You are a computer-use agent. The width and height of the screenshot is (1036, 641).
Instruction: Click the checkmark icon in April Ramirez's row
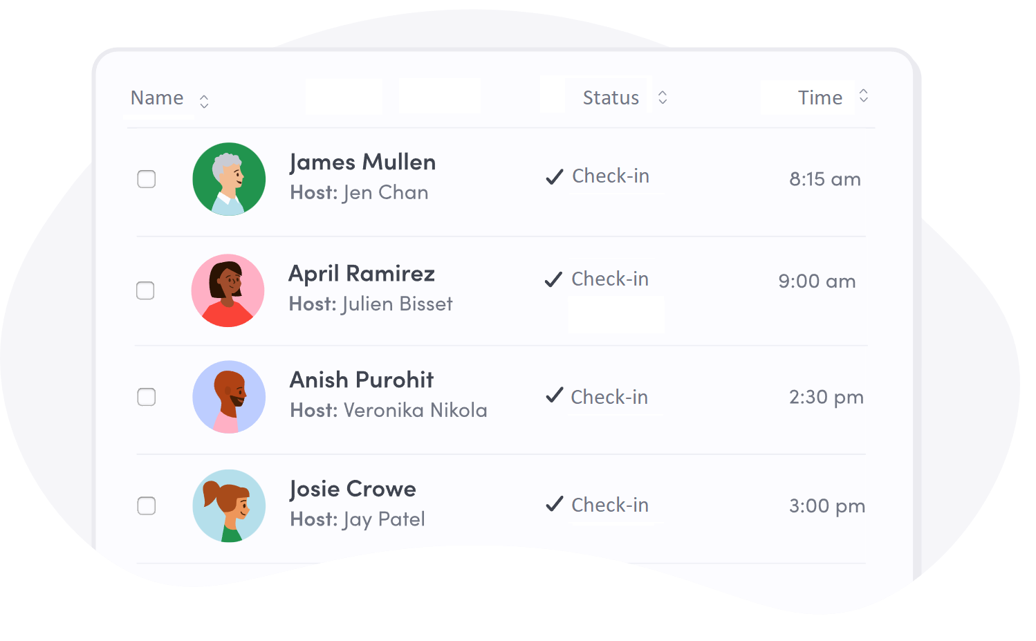click(x=553, y=279)
